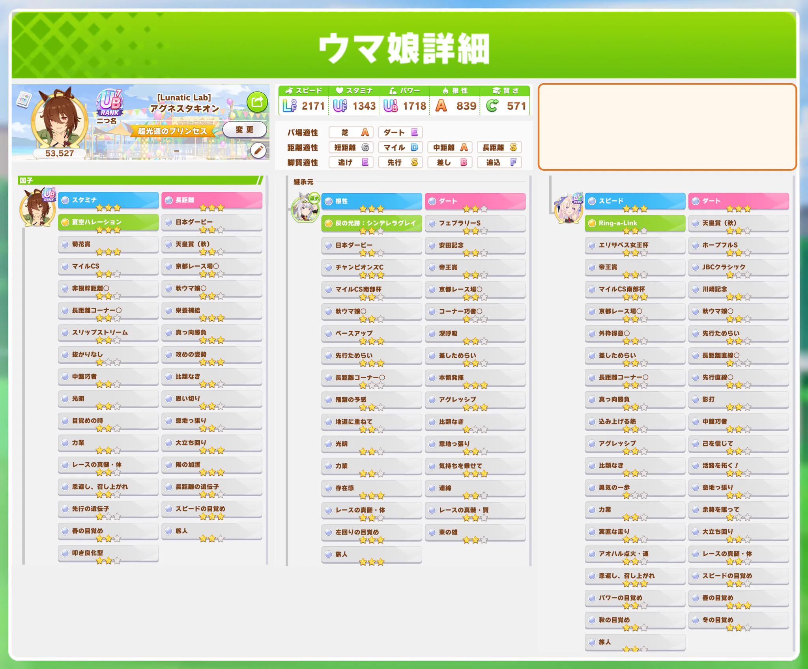The image size is (808, 669).
Task: Click the チャンピオンズC factor row
Action: point(372,267)
